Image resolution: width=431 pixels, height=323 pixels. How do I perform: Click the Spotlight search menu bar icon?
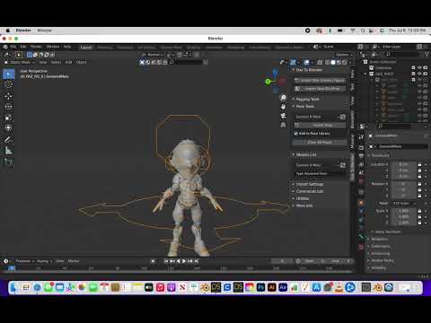coord(363,31)
